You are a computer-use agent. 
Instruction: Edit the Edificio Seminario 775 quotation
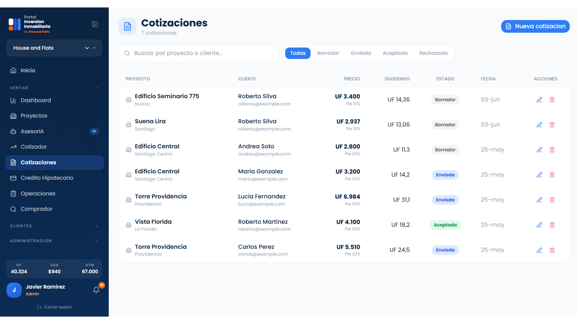point(539,100)
